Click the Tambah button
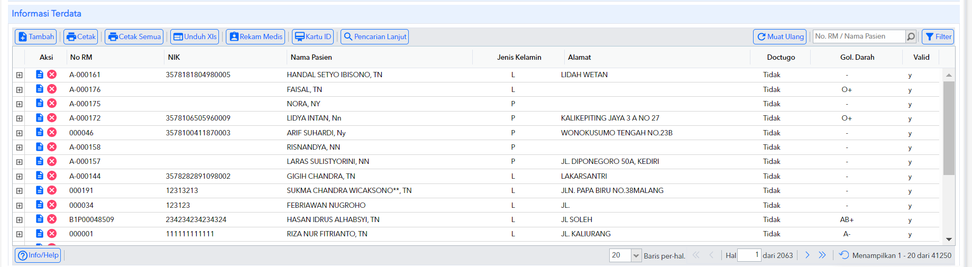Image resolution: width=972 pixels, height=267 pixels. (x=36, y=36)
